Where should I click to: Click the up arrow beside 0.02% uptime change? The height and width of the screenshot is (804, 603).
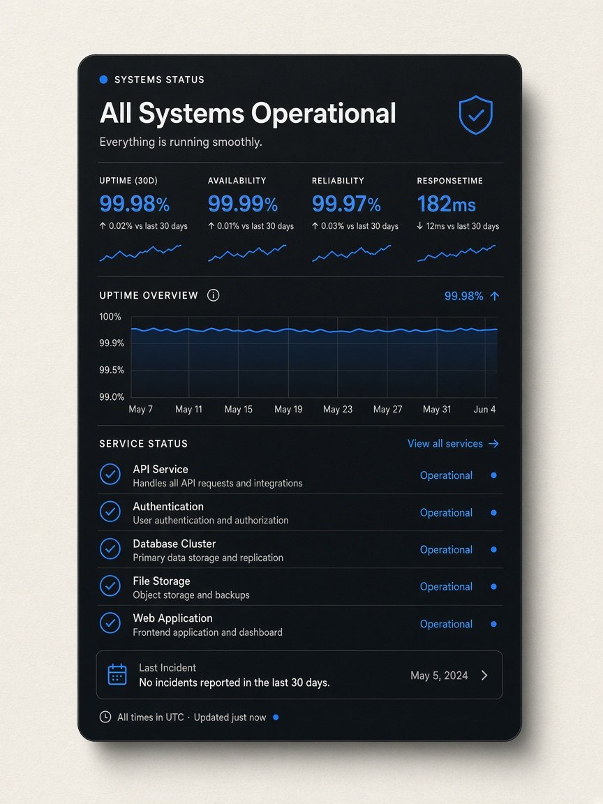(103, 226)
